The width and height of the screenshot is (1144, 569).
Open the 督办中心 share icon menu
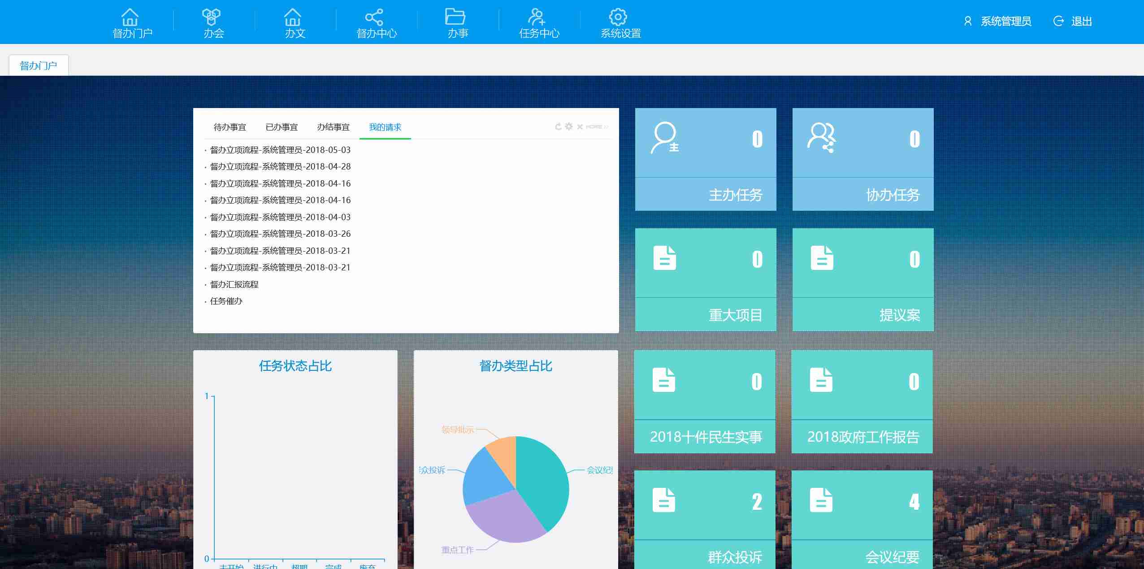coord(374,17)
